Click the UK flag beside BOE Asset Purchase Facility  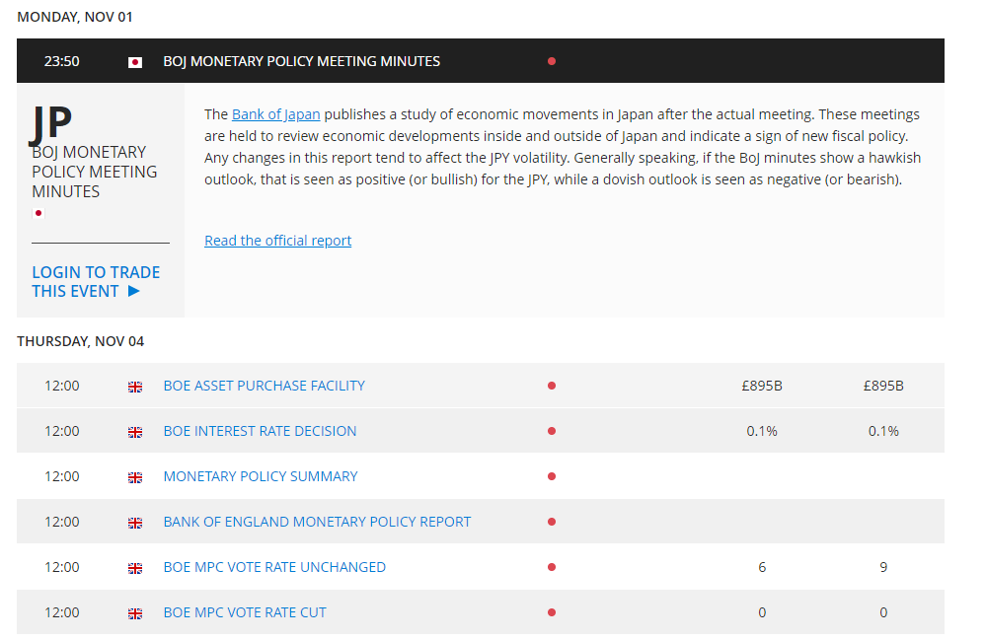[135, 387]
